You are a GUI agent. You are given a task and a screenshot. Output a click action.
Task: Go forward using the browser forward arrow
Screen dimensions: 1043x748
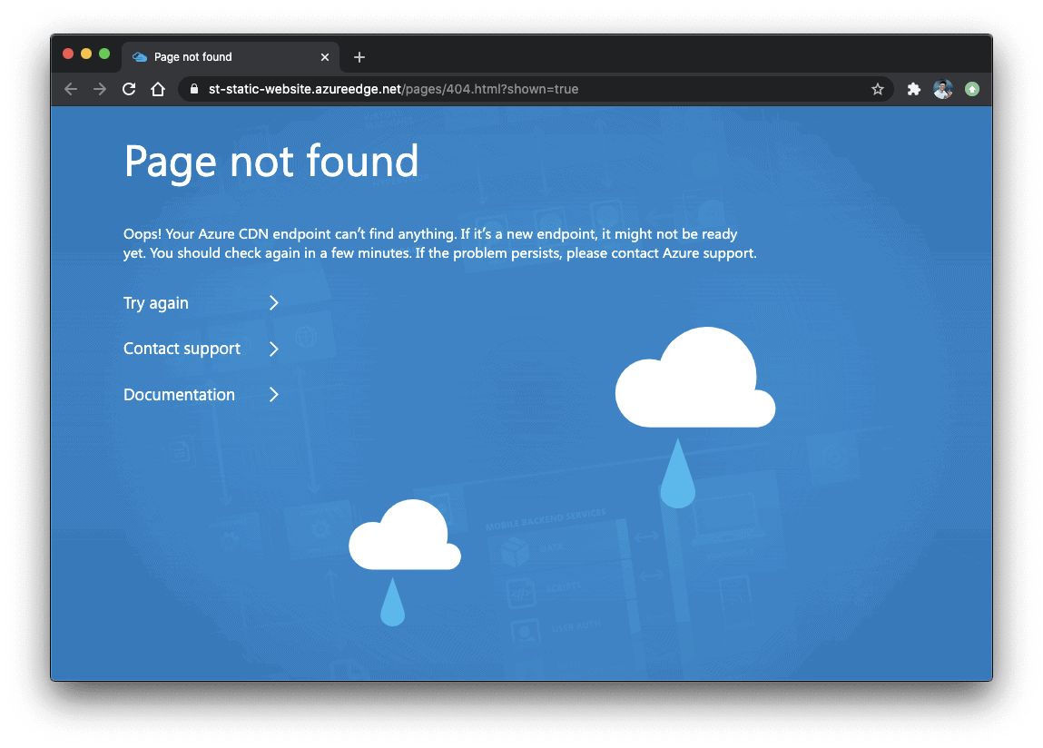100,89
